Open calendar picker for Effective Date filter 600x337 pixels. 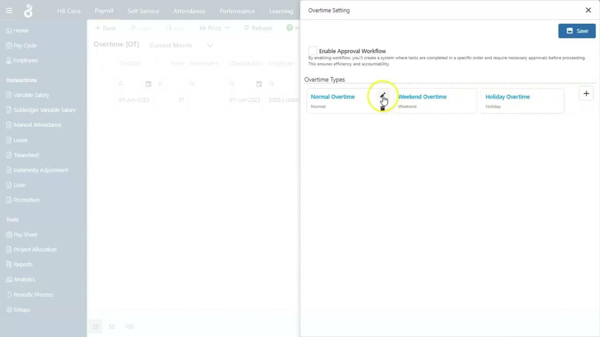point(259,84)
